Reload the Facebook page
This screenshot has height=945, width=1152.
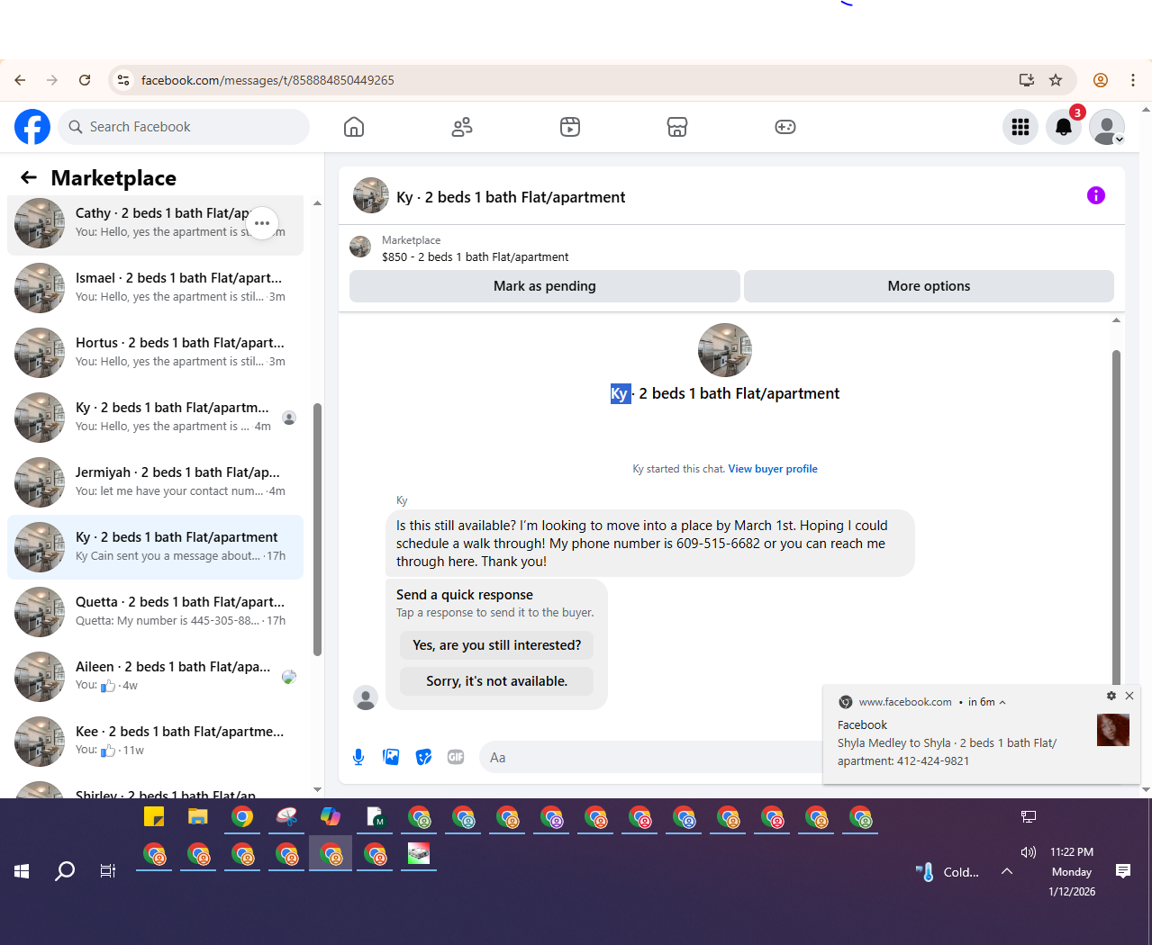point(85,80)
